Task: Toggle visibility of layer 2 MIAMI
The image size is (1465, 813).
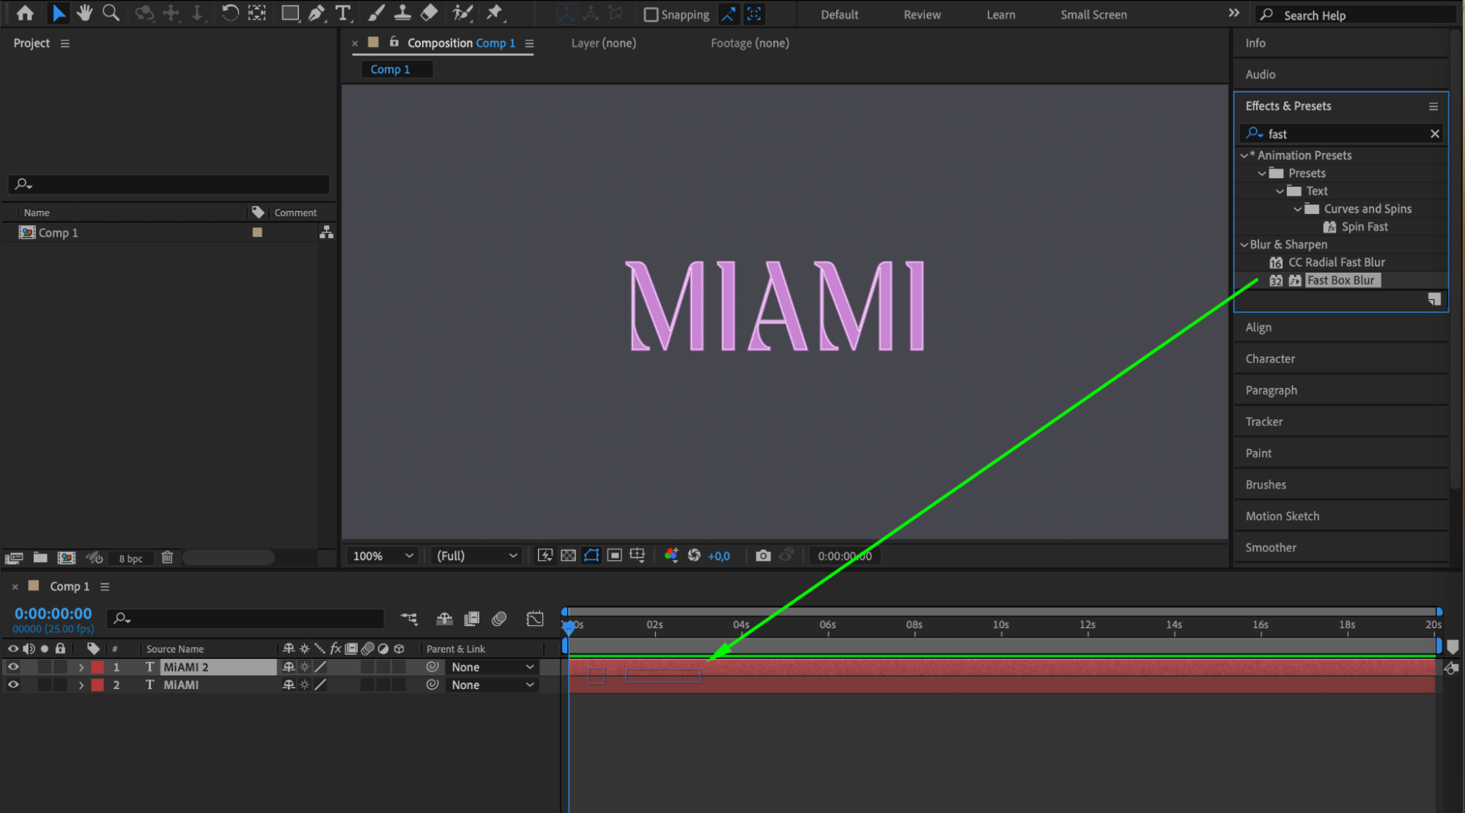Action: [13, 685]
